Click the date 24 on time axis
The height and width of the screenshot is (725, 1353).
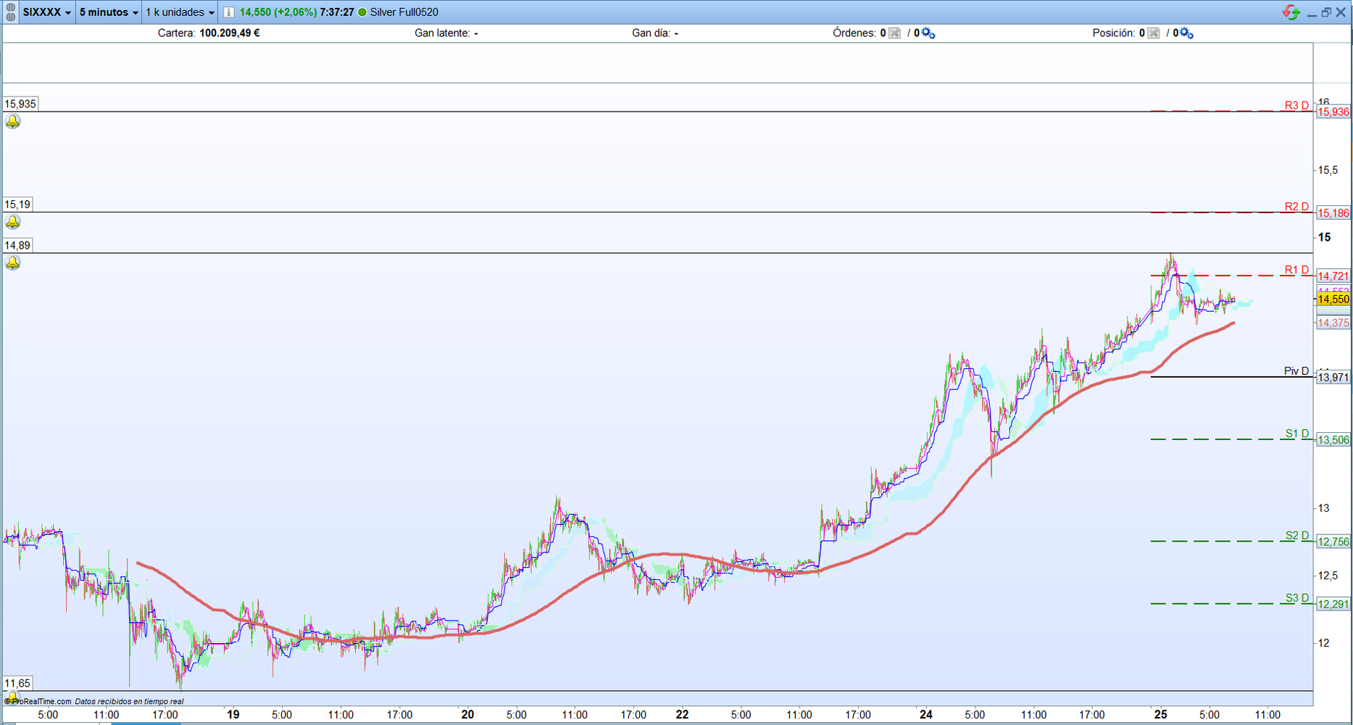click(926, 714)
